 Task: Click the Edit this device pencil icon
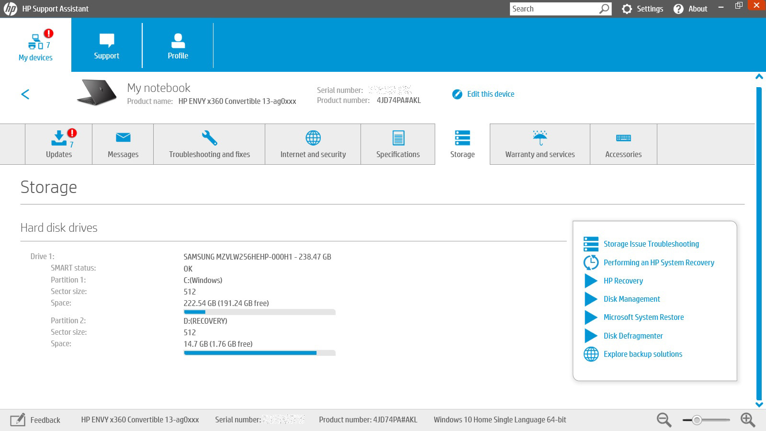pyautogui.click(x=457, y=94)
